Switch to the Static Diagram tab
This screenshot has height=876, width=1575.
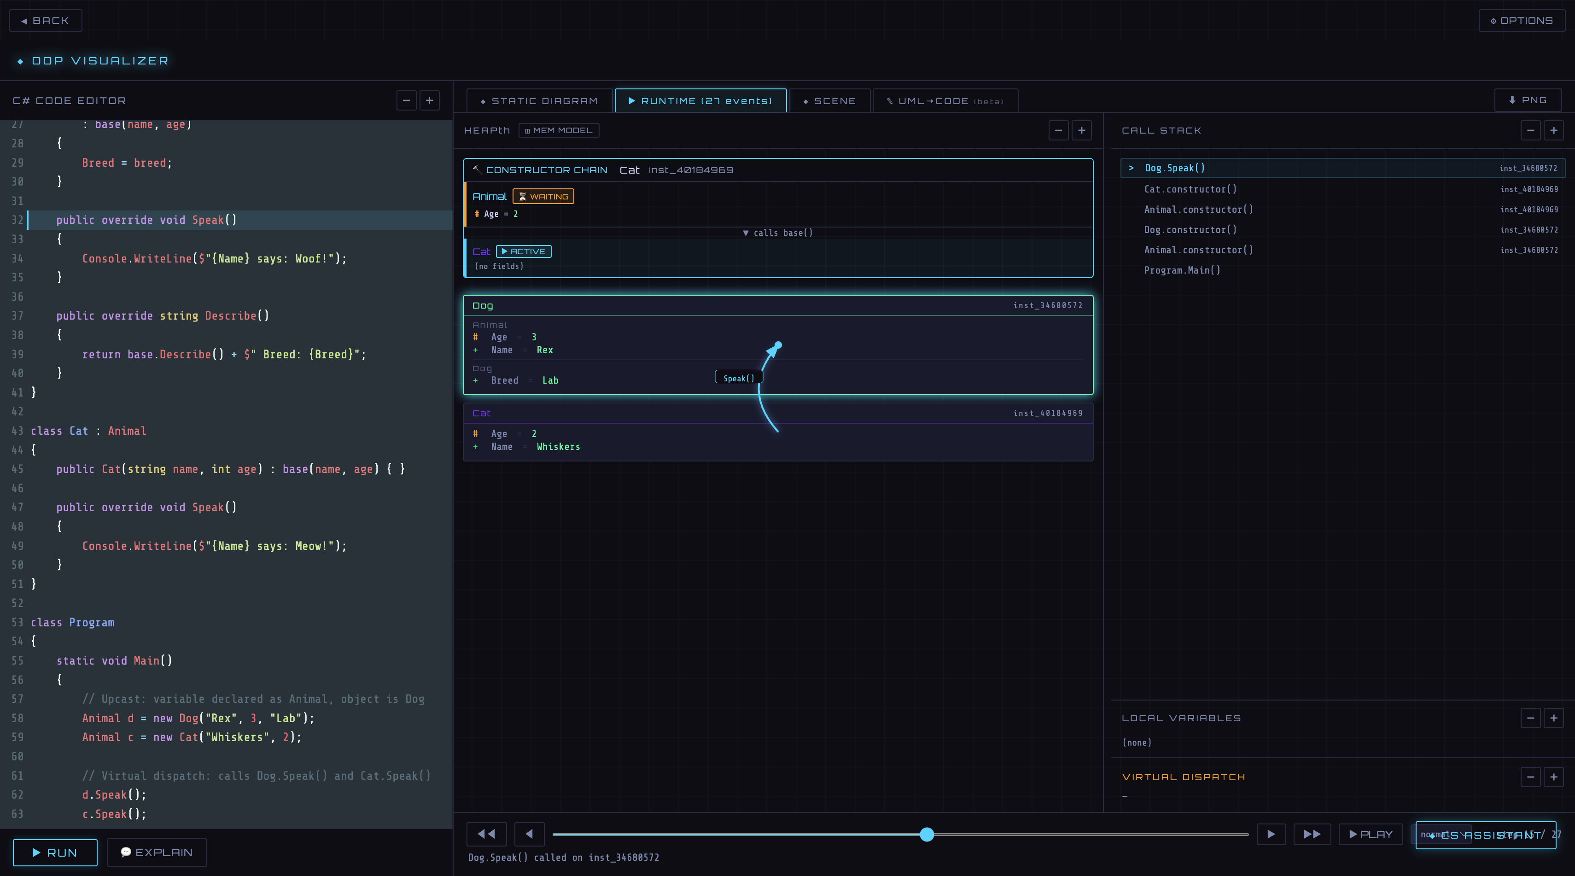tap(539, 101)
